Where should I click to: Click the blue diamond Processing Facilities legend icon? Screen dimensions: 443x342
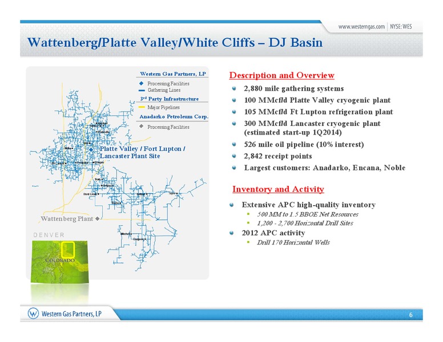coord(141,84)
